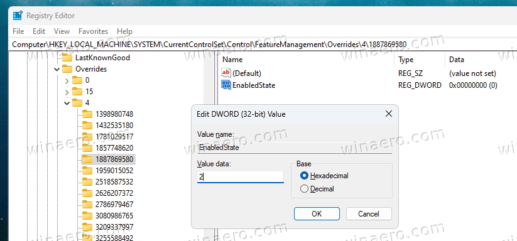Expand the 15 key under Overrides
This screenshot has height=241, width=517.
[x=67, y=92]
